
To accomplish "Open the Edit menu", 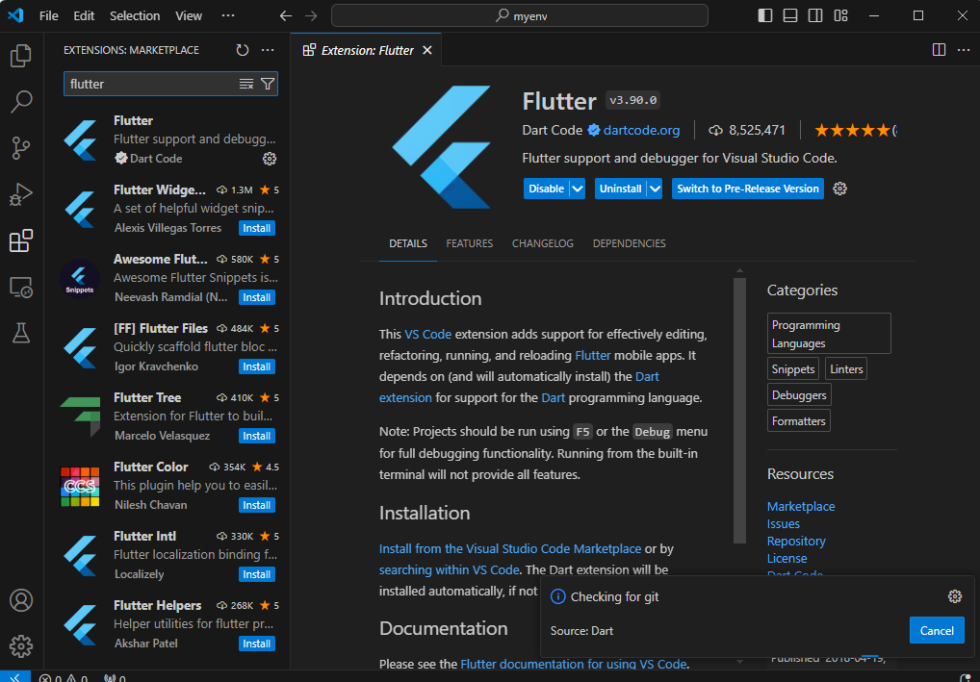I will pyautogui.click(x=84, y=15).
